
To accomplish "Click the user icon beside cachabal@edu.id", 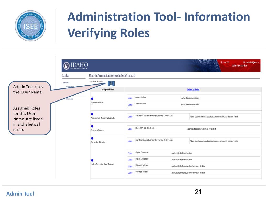I will click(244, 62).
